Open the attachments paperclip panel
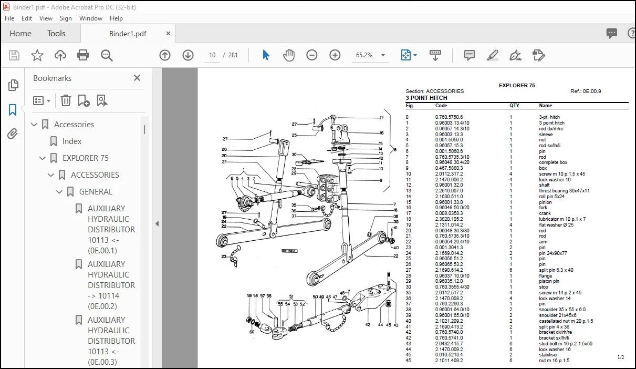This screenshot has height=369, width=636. click(13, 134)
